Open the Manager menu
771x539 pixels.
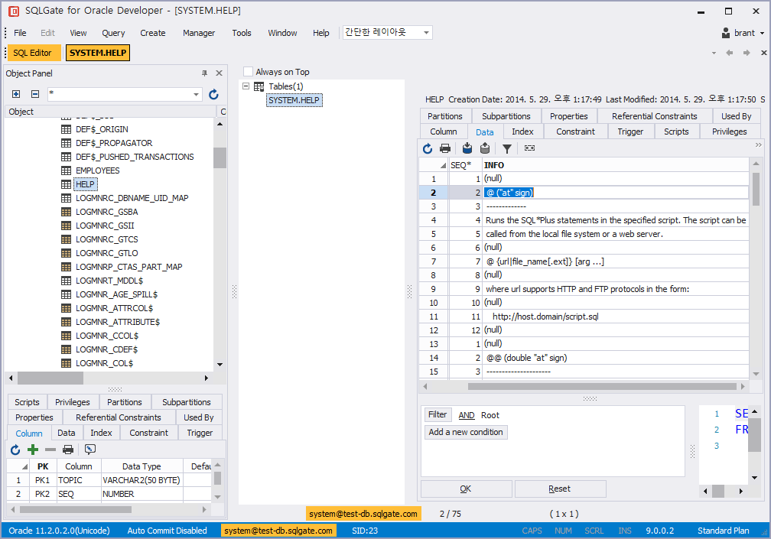coord(199,33)
